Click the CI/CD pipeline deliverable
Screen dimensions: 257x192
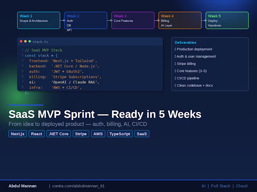click(187, 78)
